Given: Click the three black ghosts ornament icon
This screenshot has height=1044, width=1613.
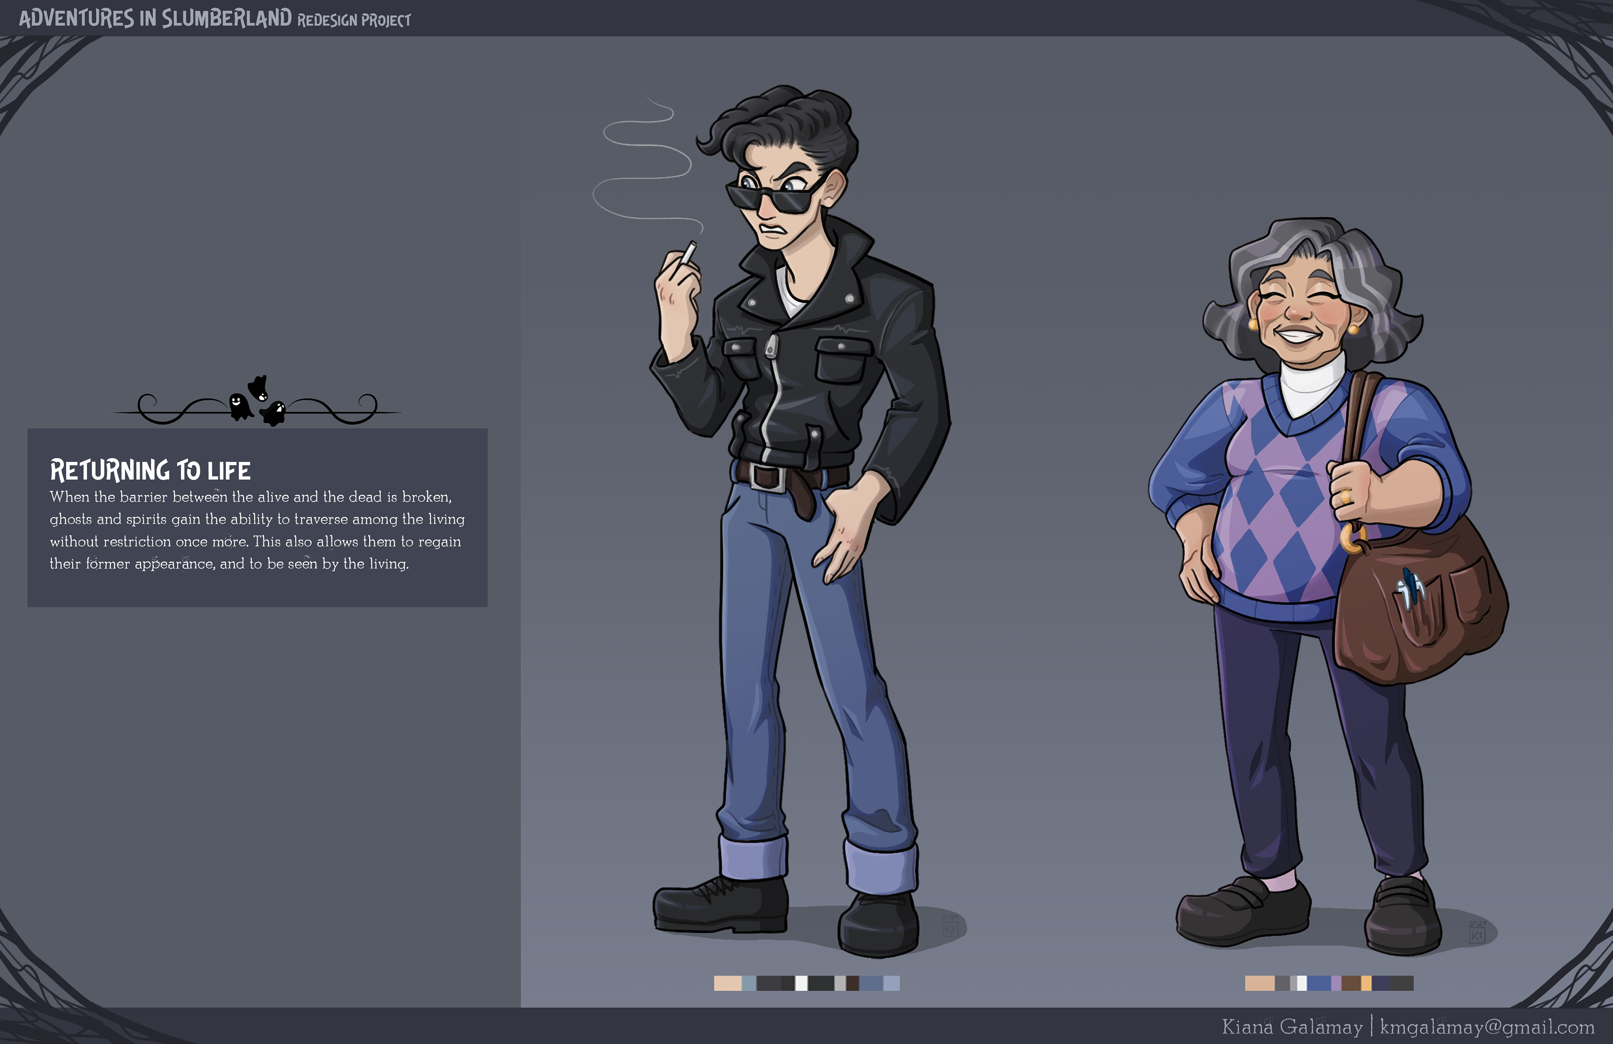Looking at the screenshot, I should click(257, 401).
